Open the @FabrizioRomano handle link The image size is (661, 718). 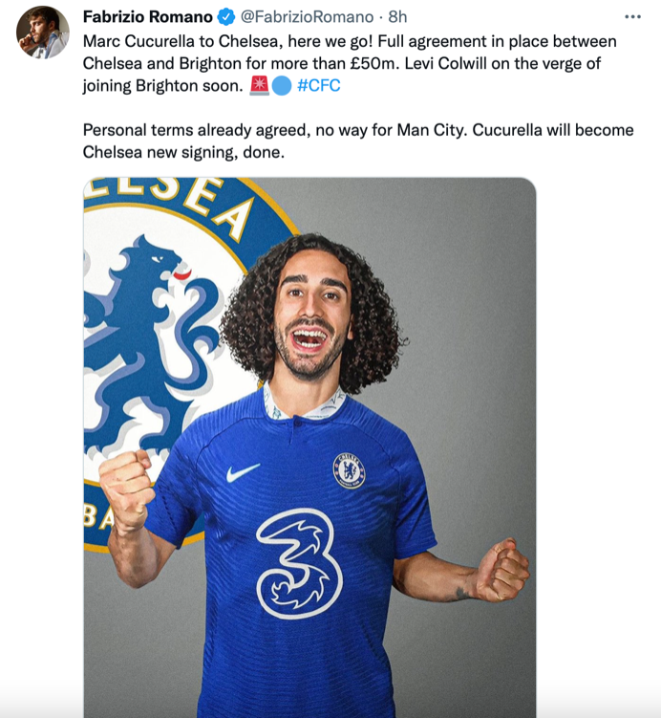(306, 17)
